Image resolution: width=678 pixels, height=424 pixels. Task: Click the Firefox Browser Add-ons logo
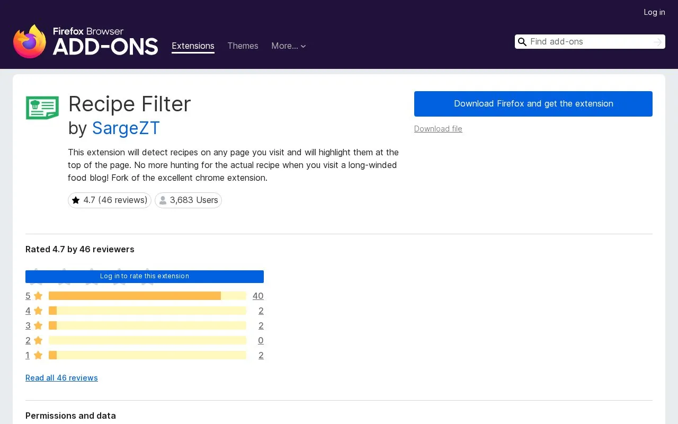point(85,41)
